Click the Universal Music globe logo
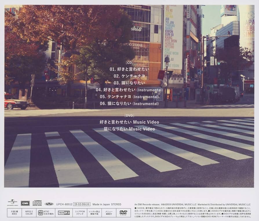Viewport: 259px width, 221px height. [x=13, y=202]
